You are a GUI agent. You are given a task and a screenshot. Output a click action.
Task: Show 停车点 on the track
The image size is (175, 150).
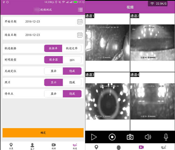click(x=53, y=94)
